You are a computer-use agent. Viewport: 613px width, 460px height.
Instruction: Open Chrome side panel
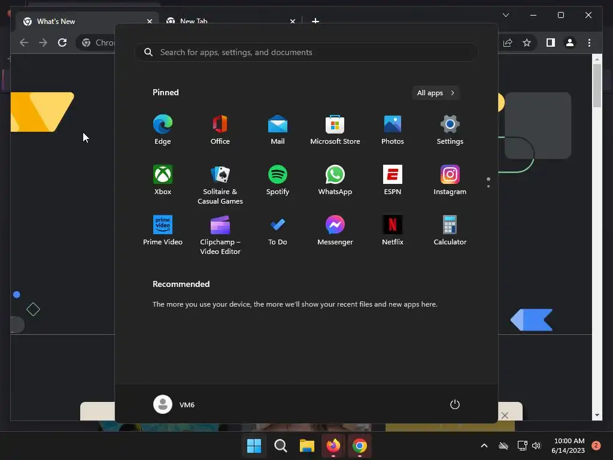click(551, 43)
